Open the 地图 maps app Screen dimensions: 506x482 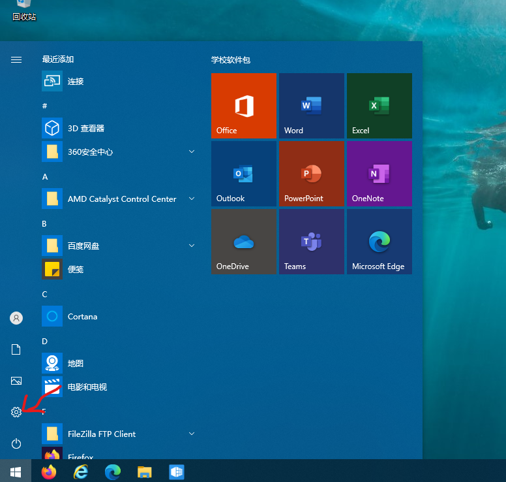click(119, 363)
